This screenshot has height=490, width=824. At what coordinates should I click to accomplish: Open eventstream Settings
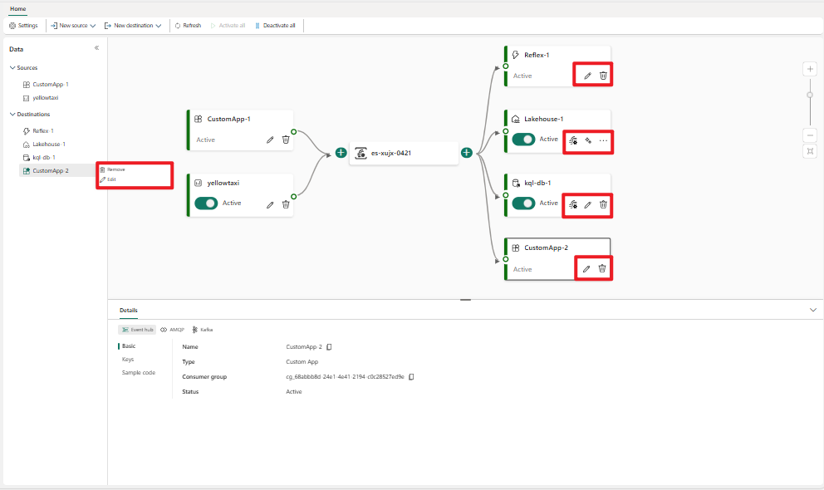(x=23, y=25)
